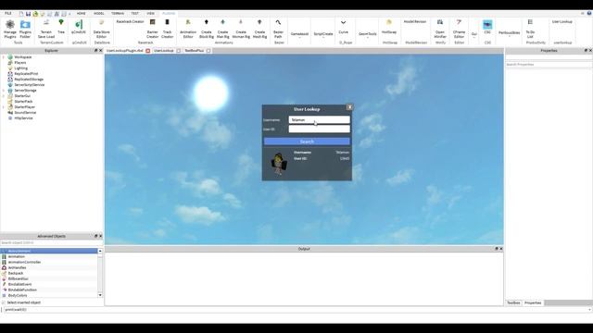This screenshot has height=333, width=593.
Task: Click the user avatar thumbnail
Action: click(279, 164)
